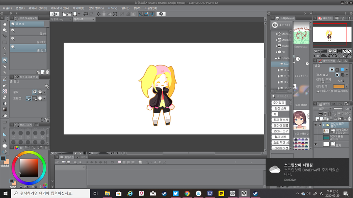Expand the Manga material folder
Image resolution: width=353 pixels, height=198 pixels.
(x=277, y=40)
